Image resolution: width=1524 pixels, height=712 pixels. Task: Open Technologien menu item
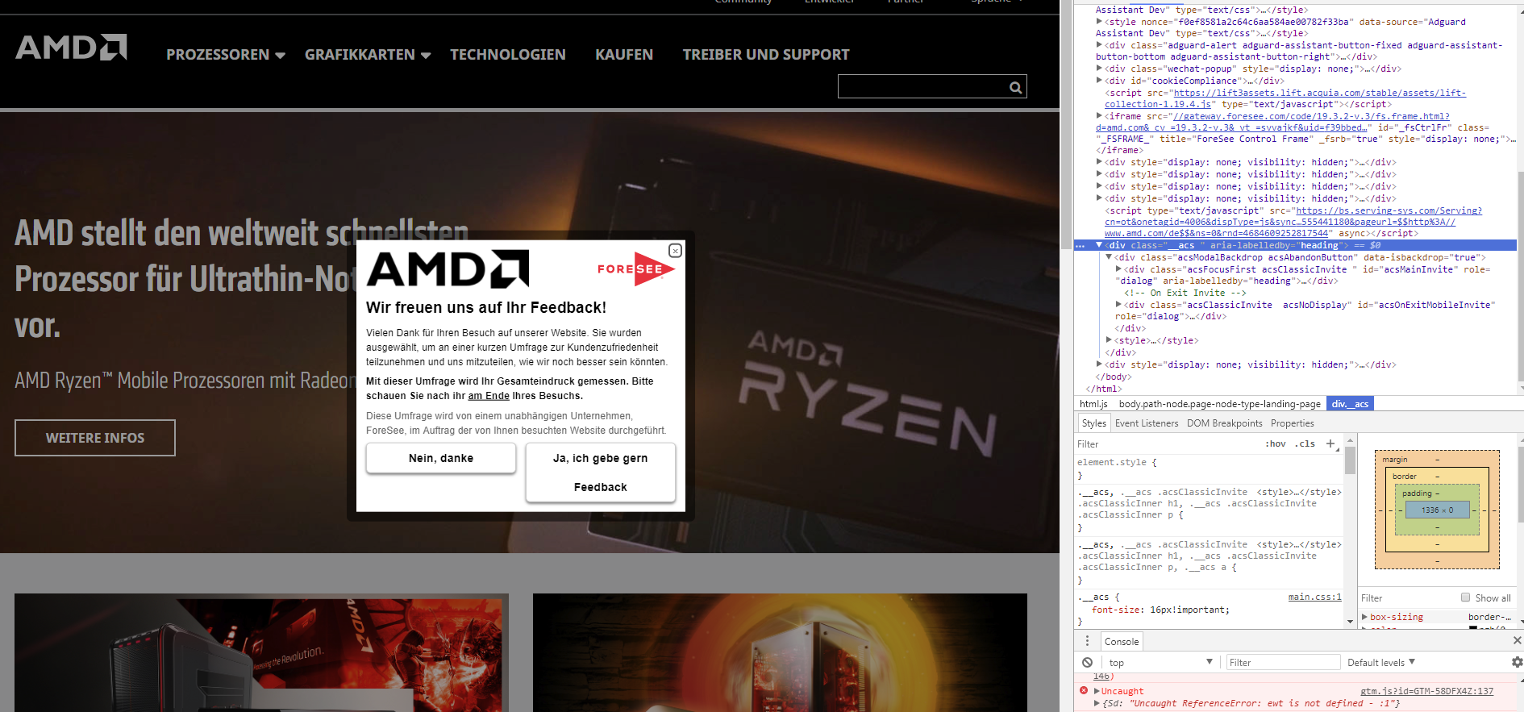[x=508, y=55]
